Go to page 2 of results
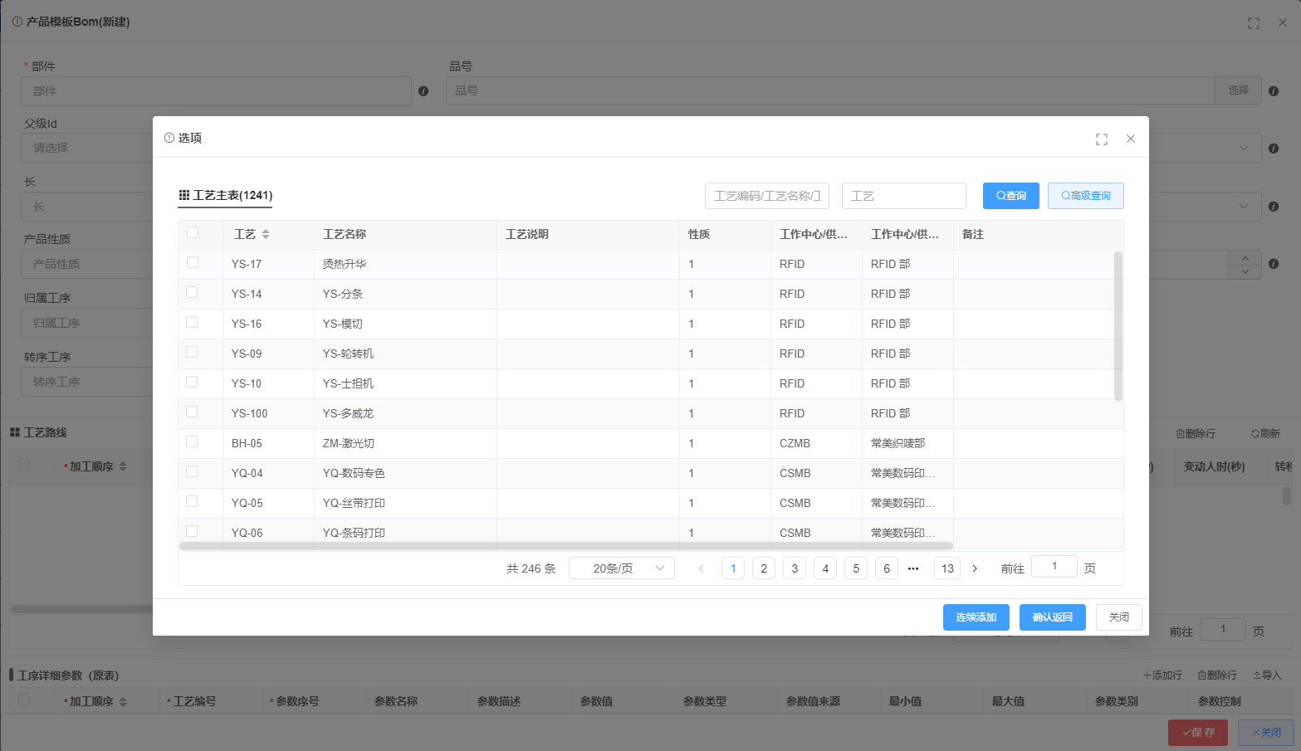The width and height of the screenshot is (1301, 751). pos(764,568)
